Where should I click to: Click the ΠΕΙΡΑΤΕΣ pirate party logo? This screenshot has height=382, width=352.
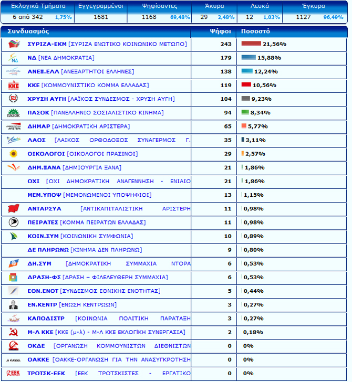click(14, 222)
